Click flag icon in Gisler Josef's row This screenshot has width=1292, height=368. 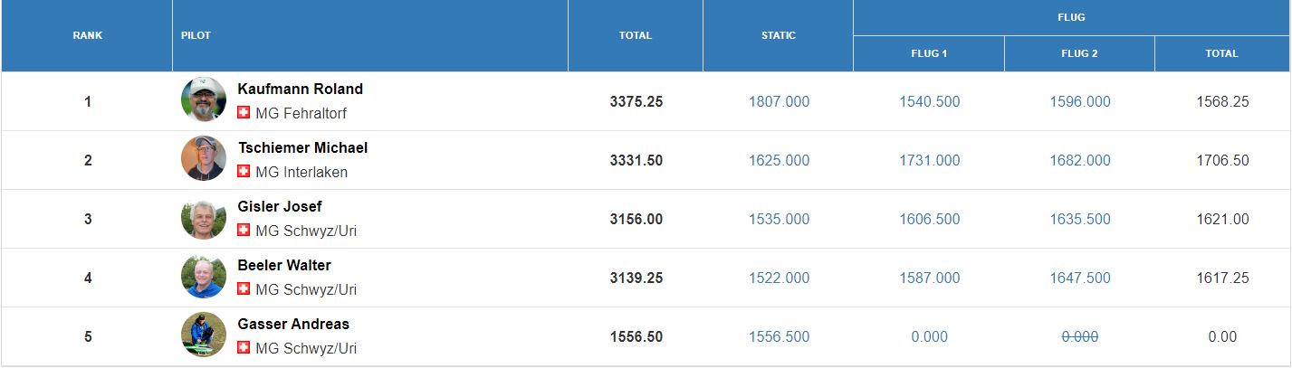[244, 231]
